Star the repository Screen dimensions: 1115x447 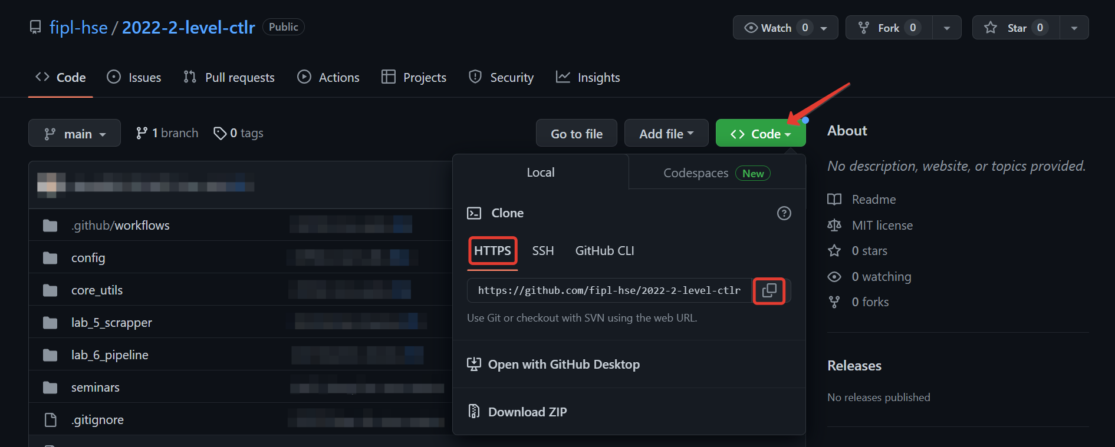tap(1016, 28)
